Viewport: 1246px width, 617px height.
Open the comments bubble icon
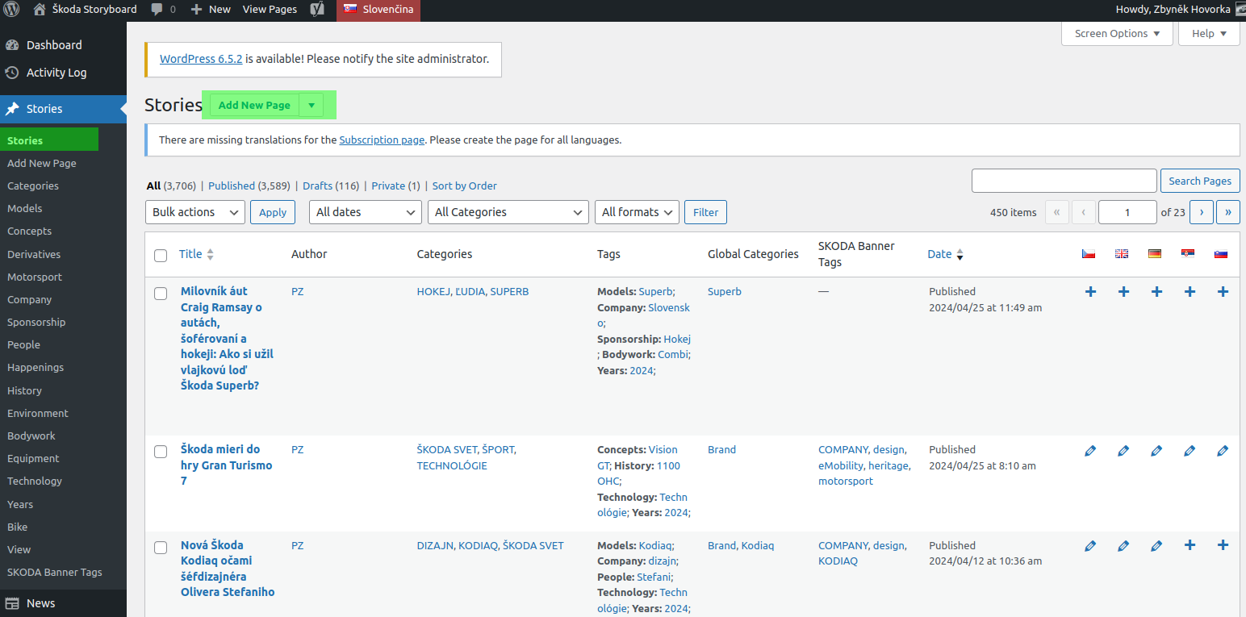(x=156, y=10)
